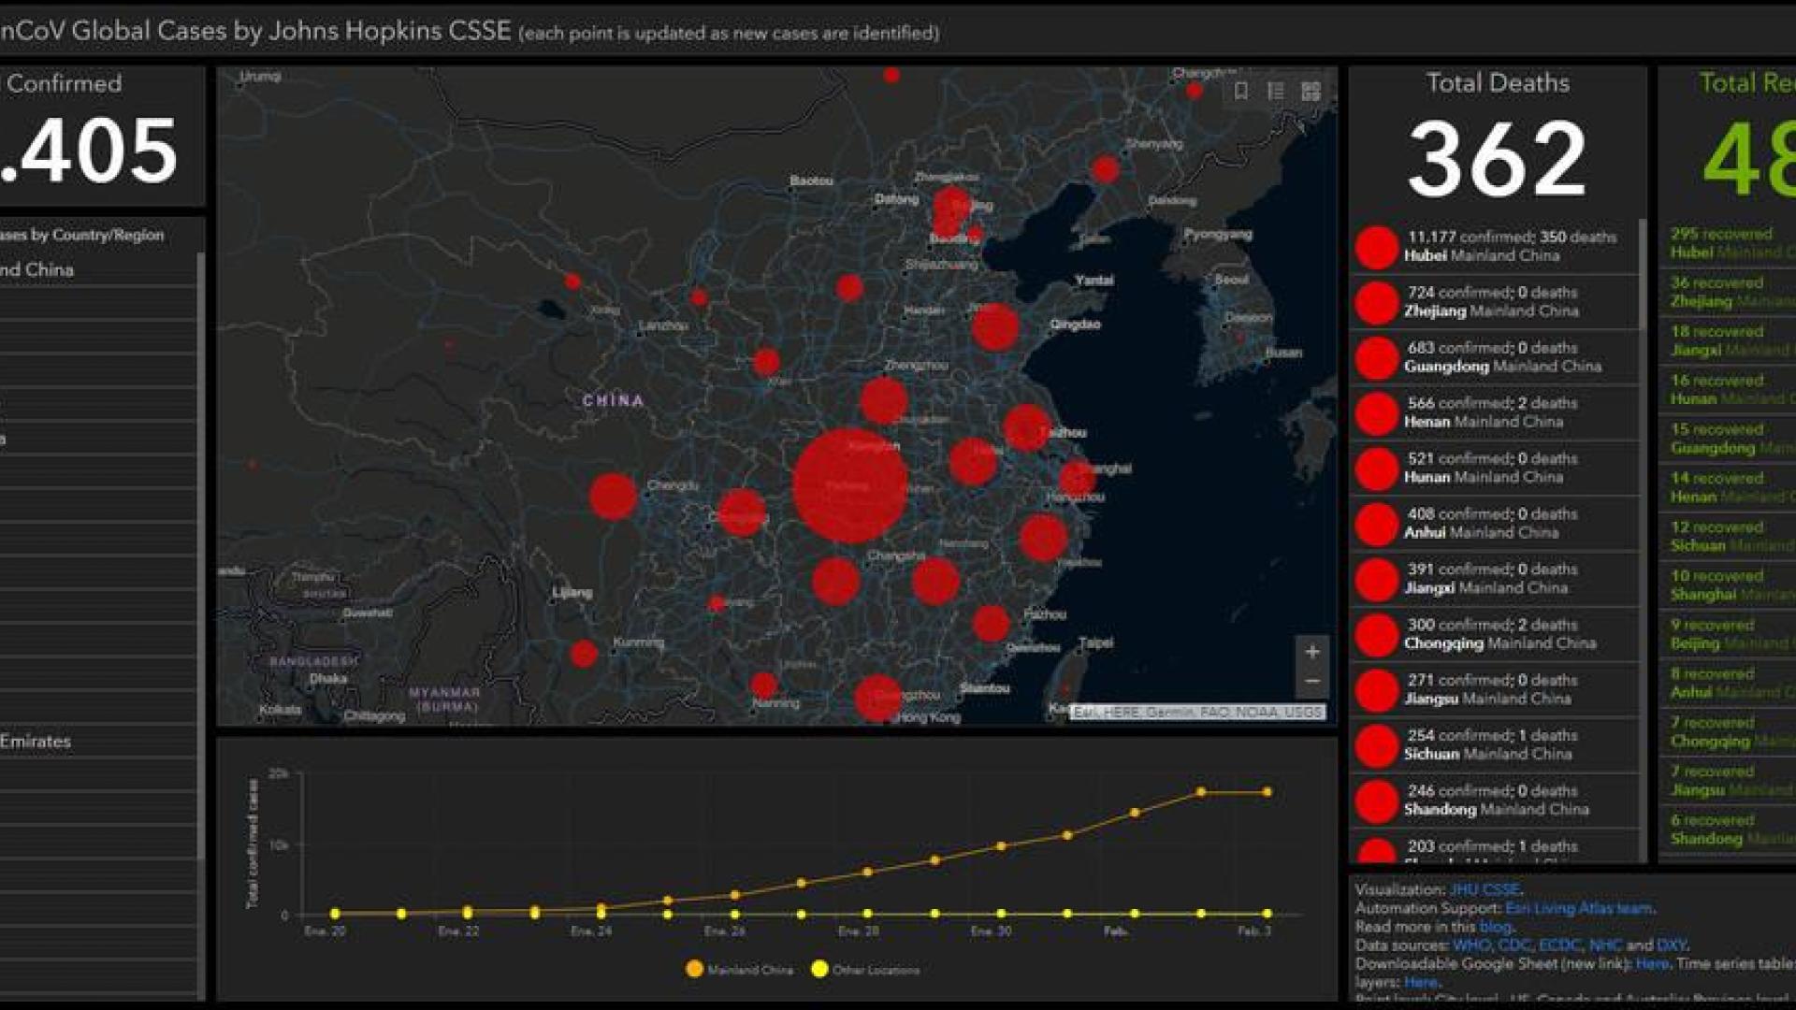Open the DXY data source link

click(1671, 945)
